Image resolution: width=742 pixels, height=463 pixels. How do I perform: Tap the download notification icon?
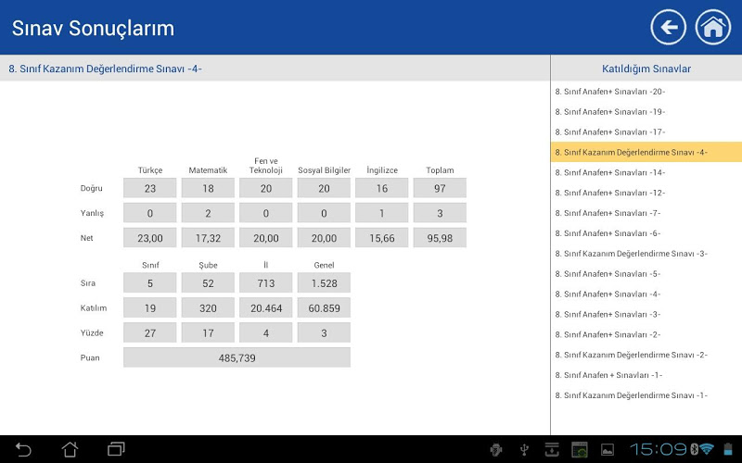point(551,450)
